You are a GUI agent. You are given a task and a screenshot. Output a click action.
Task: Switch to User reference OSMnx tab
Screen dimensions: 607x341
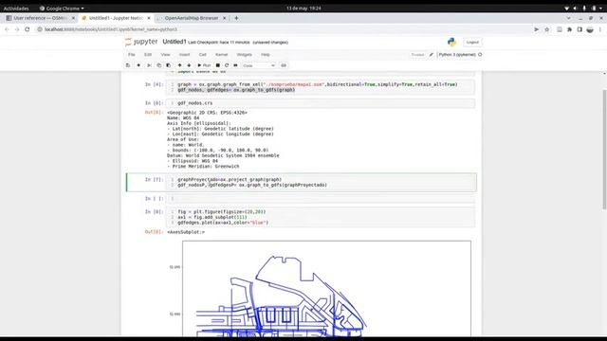pos(40,18)
